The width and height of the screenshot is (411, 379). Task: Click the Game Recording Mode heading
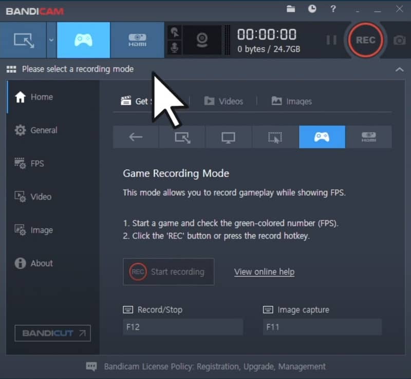click(x=176, y=173)
